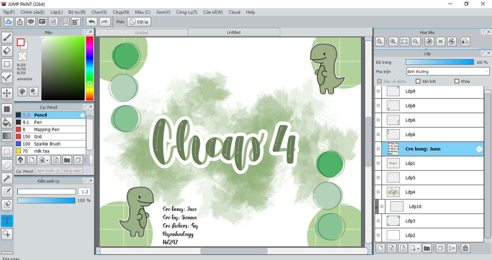Screen dimensions: 492x260
Task: Open the Bộ lọc(R) menu
Action: (77, 12)
